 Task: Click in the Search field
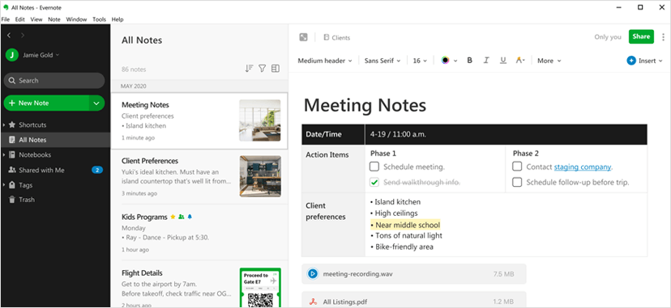click(54, 81)
